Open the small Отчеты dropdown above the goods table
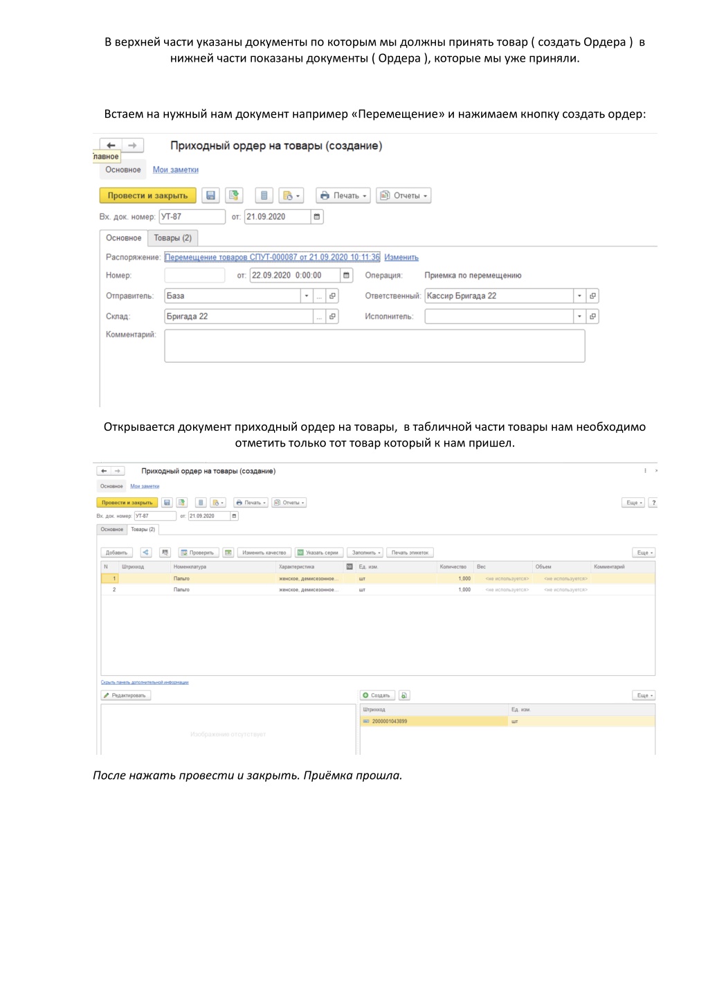 tap(289, 503)
